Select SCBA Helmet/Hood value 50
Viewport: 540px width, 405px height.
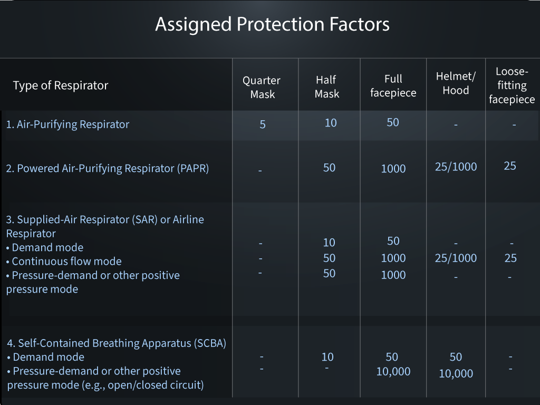pos(456,357)
